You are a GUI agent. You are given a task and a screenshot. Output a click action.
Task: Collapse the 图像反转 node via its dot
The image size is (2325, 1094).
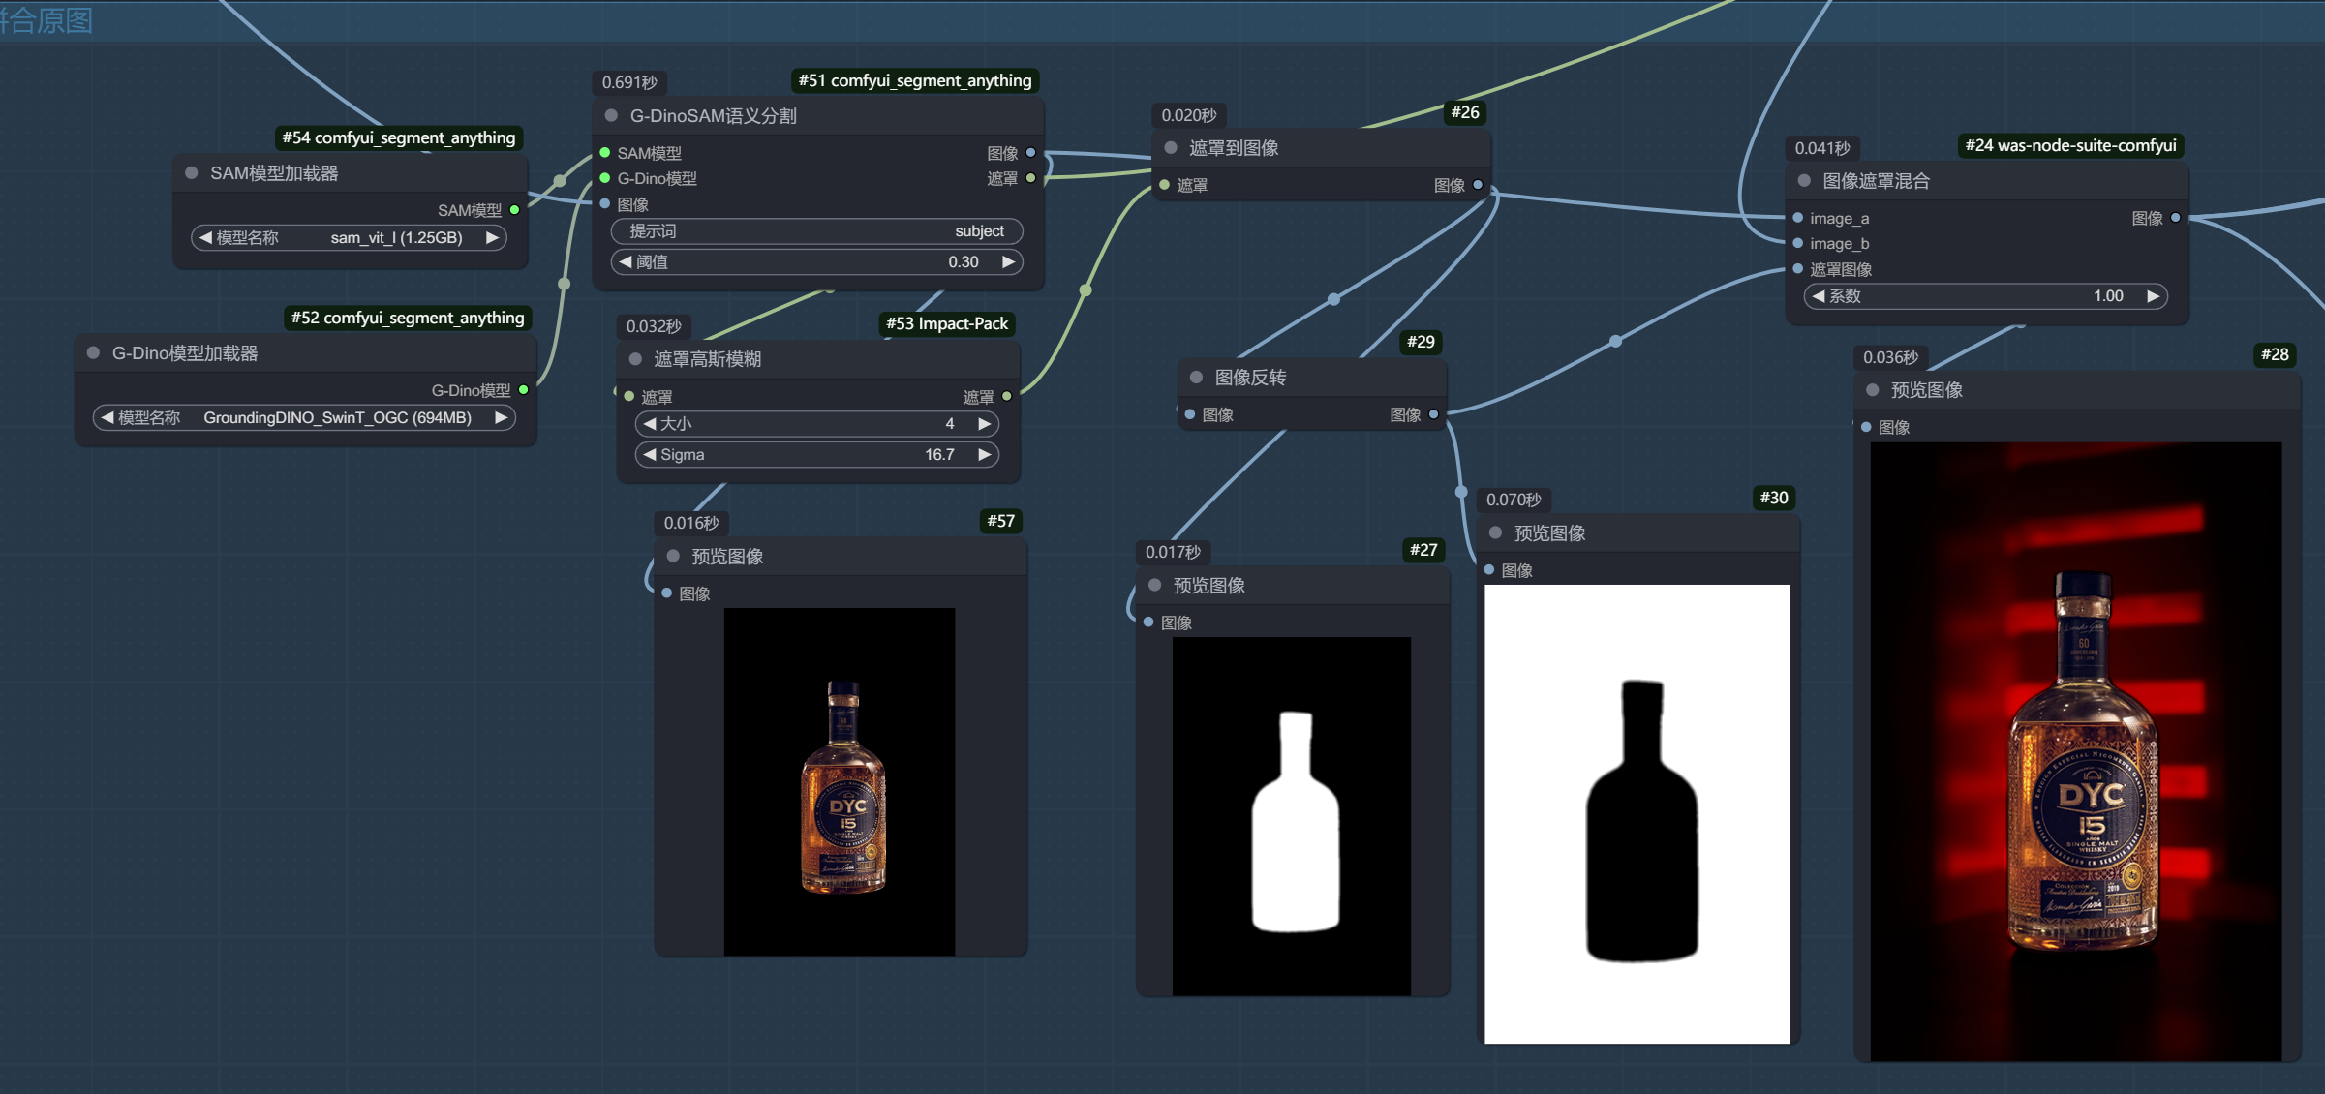pyautogui.click(x=1197, y=378)
